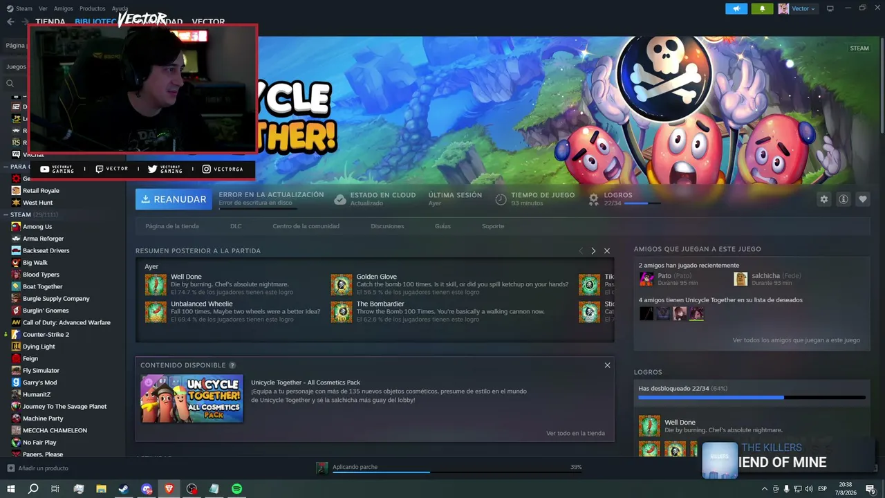Select Big Walk in the library
The image size is (885, 498).
tap(35, 263)
